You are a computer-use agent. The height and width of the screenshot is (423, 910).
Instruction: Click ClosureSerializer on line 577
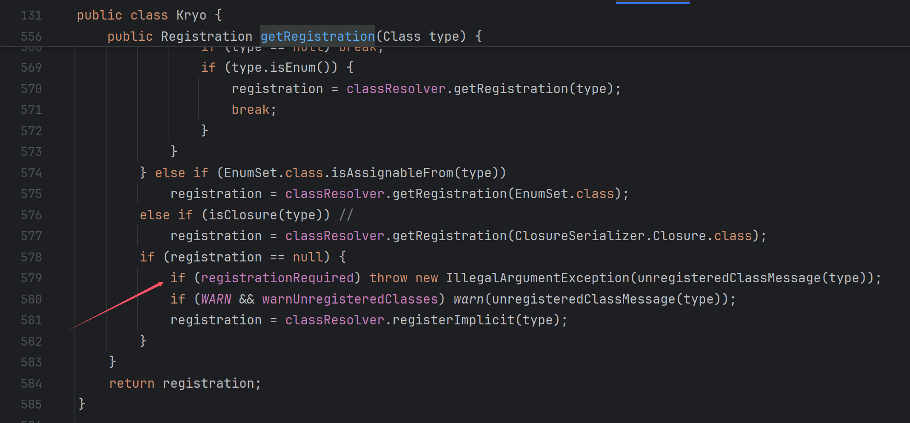[580, 236]
